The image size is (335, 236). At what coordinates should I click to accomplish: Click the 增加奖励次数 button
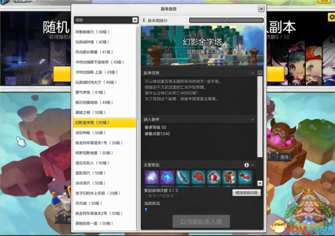247,193
